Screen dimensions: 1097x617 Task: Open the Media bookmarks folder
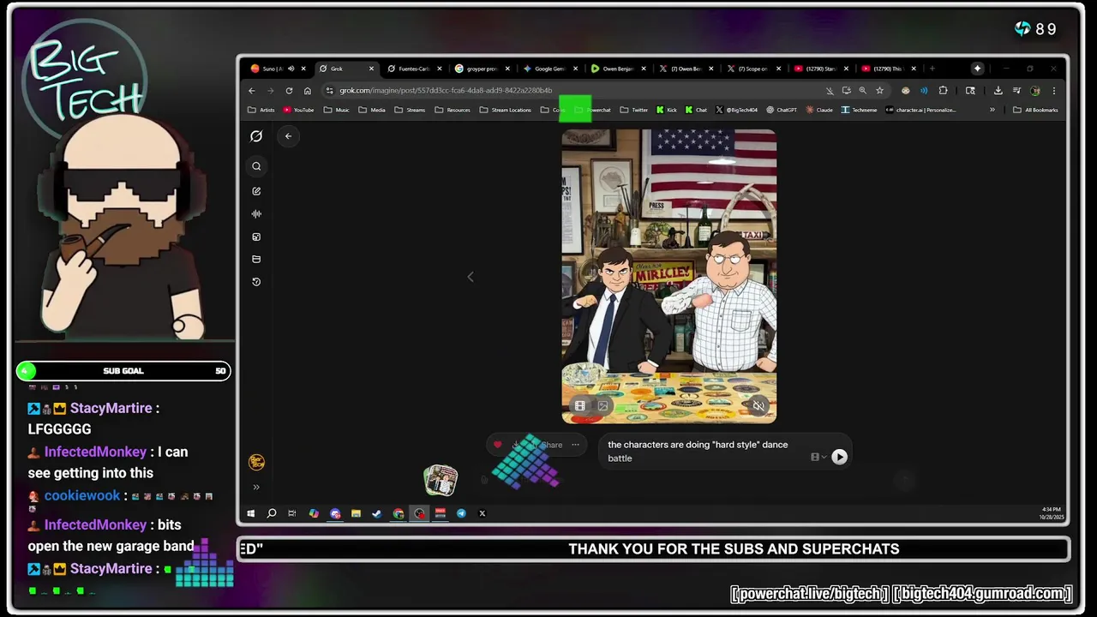coord(372,110)
